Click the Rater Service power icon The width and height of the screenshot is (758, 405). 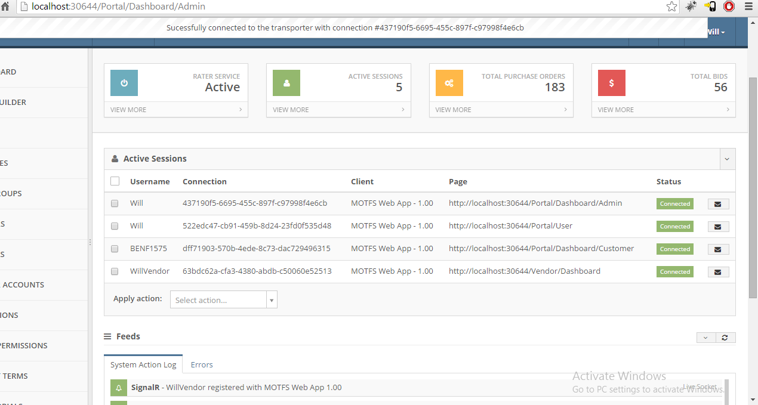[x=124, y=83]
